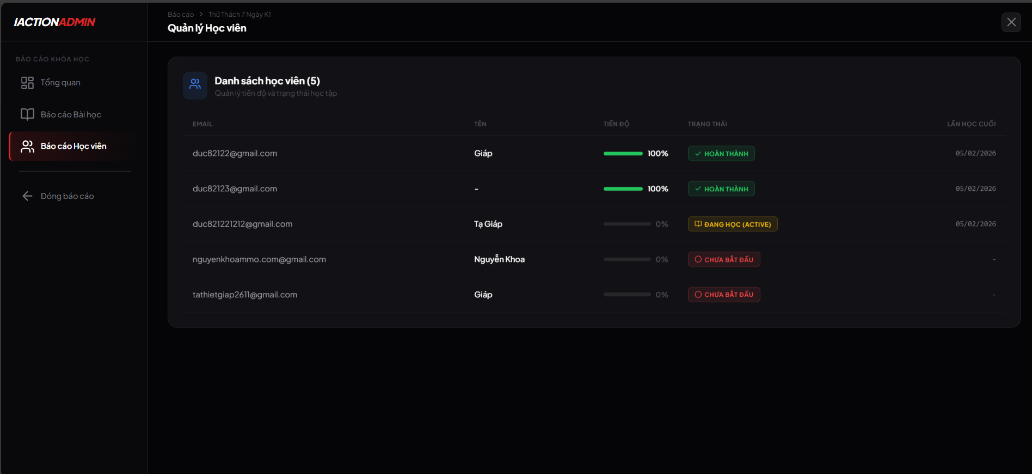Image resolution: width=1032 pixels, height=474 pixels.
Task: Click the Hoàn thành badge for duc82123@gmail.com
Action: pyautogui.click(x=721, y=189)
